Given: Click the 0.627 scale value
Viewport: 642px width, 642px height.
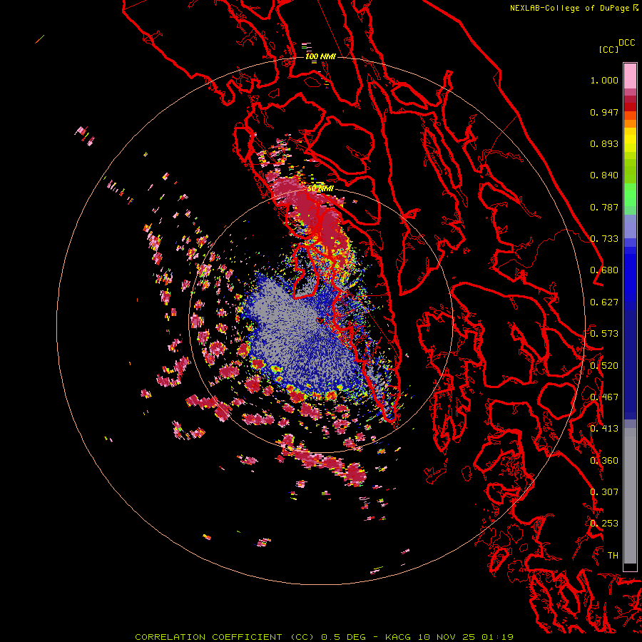Looking at the screenshot, I should tap(604, 302).
